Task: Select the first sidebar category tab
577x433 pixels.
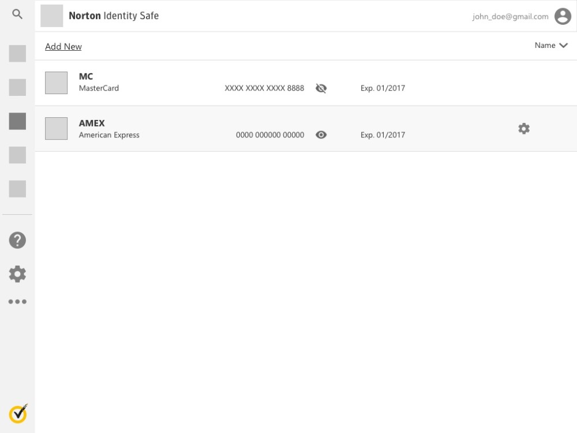Action: (17, 54)
